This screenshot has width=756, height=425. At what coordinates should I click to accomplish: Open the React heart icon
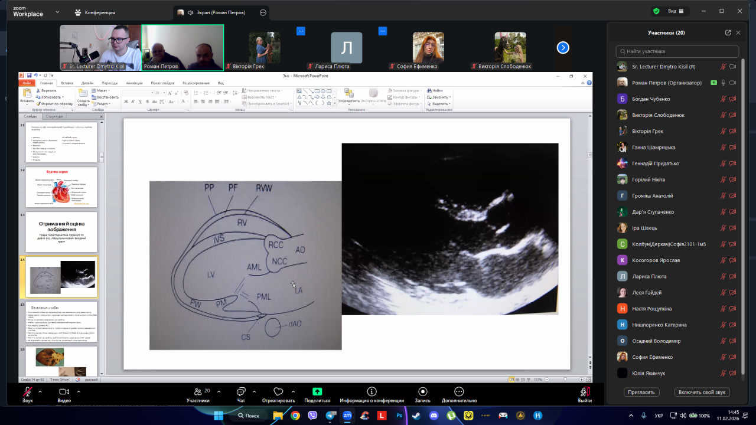278,392
